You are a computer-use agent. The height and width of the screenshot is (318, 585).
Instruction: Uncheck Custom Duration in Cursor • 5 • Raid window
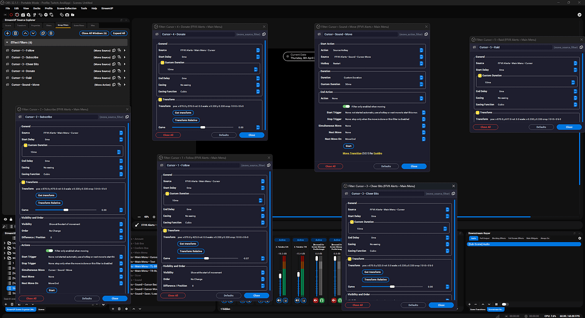[x=480, y=75]
